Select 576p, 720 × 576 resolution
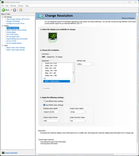Viewport: 139px width, 156px height. pos(50,68)
